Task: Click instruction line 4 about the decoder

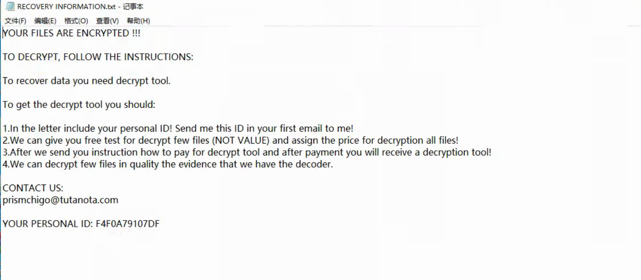Action: (168, 164)
